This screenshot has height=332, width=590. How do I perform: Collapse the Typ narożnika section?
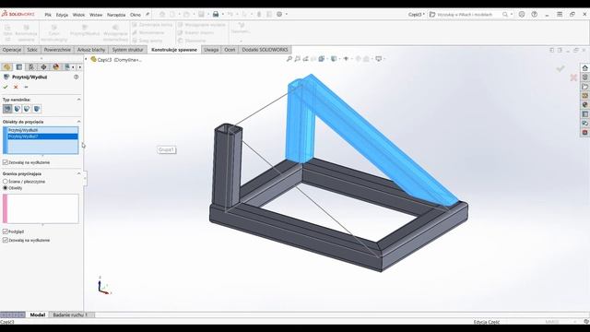[x=78, y=100]
